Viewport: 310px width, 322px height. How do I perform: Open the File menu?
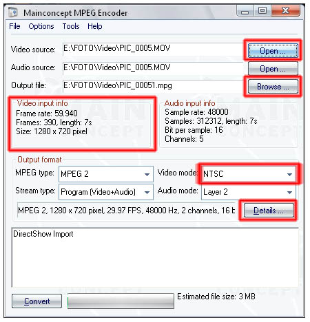coord(14,26)
